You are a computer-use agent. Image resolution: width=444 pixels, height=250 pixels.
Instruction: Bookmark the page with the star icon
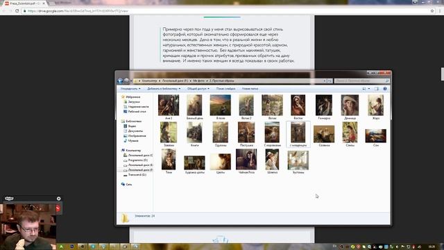432,11
